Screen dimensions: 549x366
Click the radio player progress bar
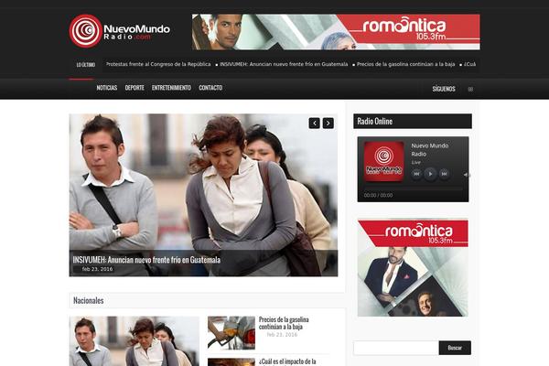tap(414, 188)
